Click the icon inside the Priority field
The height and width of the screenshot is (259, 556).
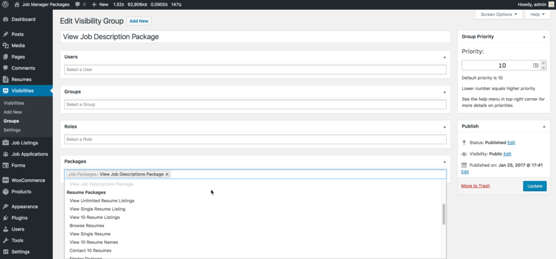pos(535,66)
